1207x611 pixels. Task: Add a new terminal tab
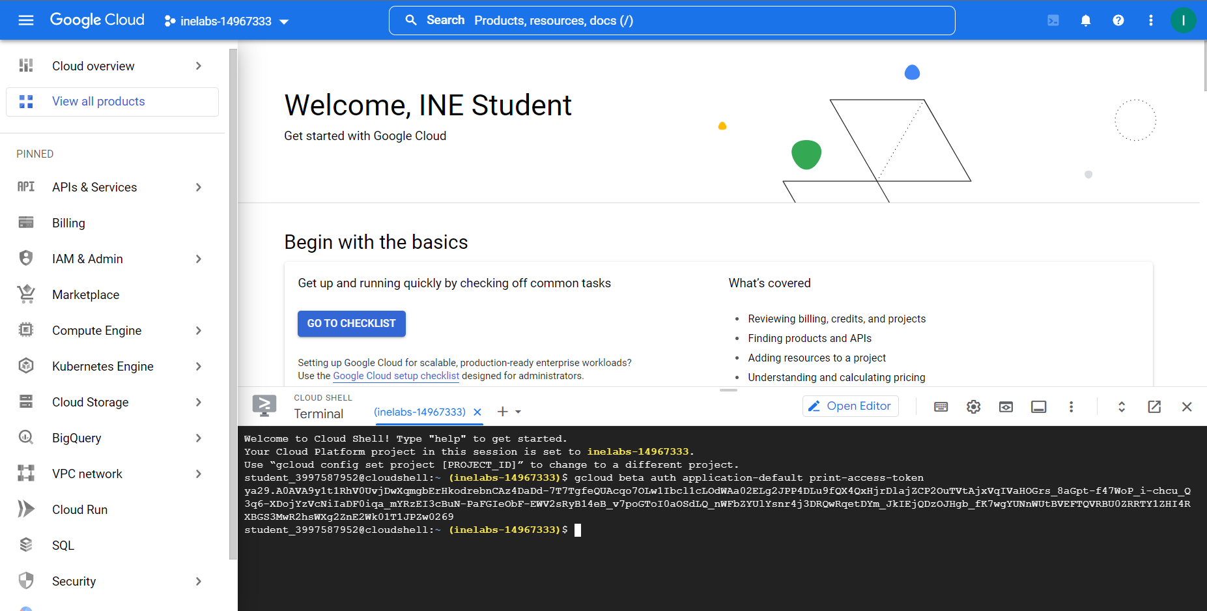click(502, 412)
